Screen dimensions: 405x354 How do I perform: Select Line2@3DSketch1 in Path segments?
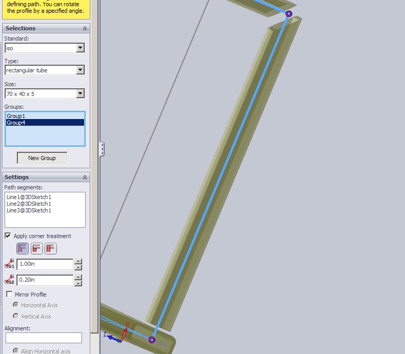29,204
